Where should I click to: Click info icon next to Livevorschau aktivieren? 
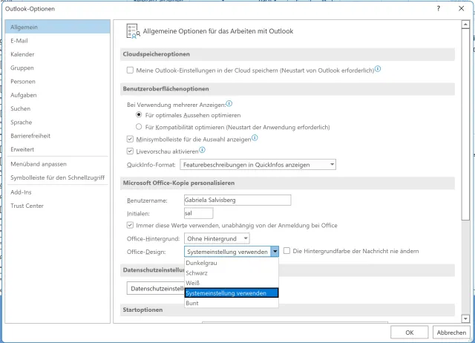(202, 149)
